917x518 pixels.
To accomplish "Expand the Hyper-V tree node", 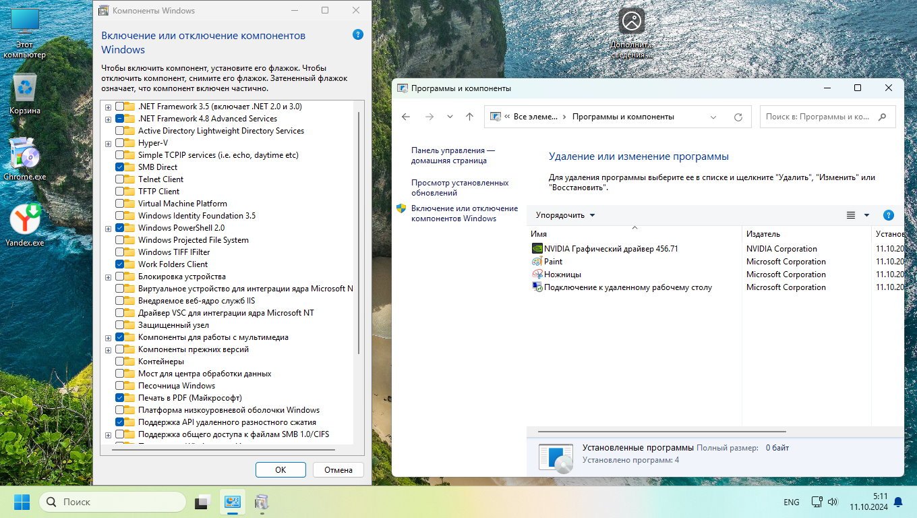I will (x=108, y=143).
